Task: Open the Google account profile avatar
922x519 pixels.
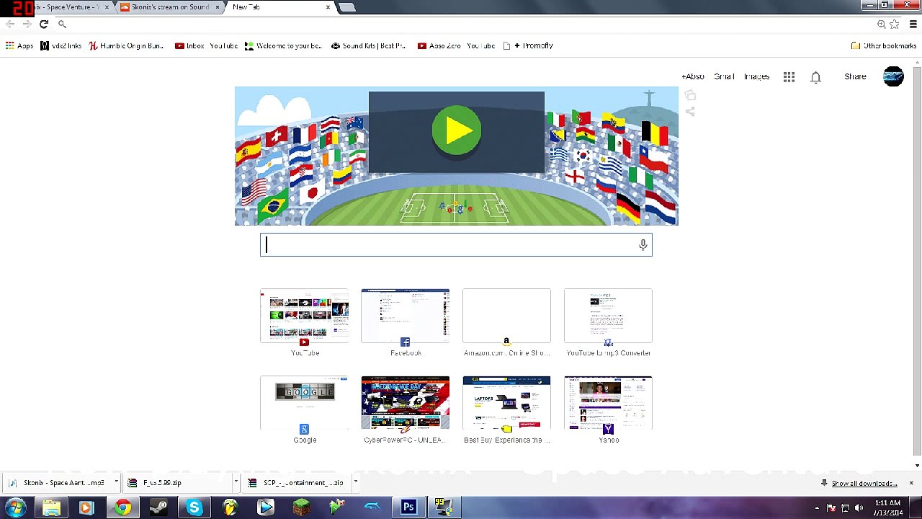Action: pos(893,76)
